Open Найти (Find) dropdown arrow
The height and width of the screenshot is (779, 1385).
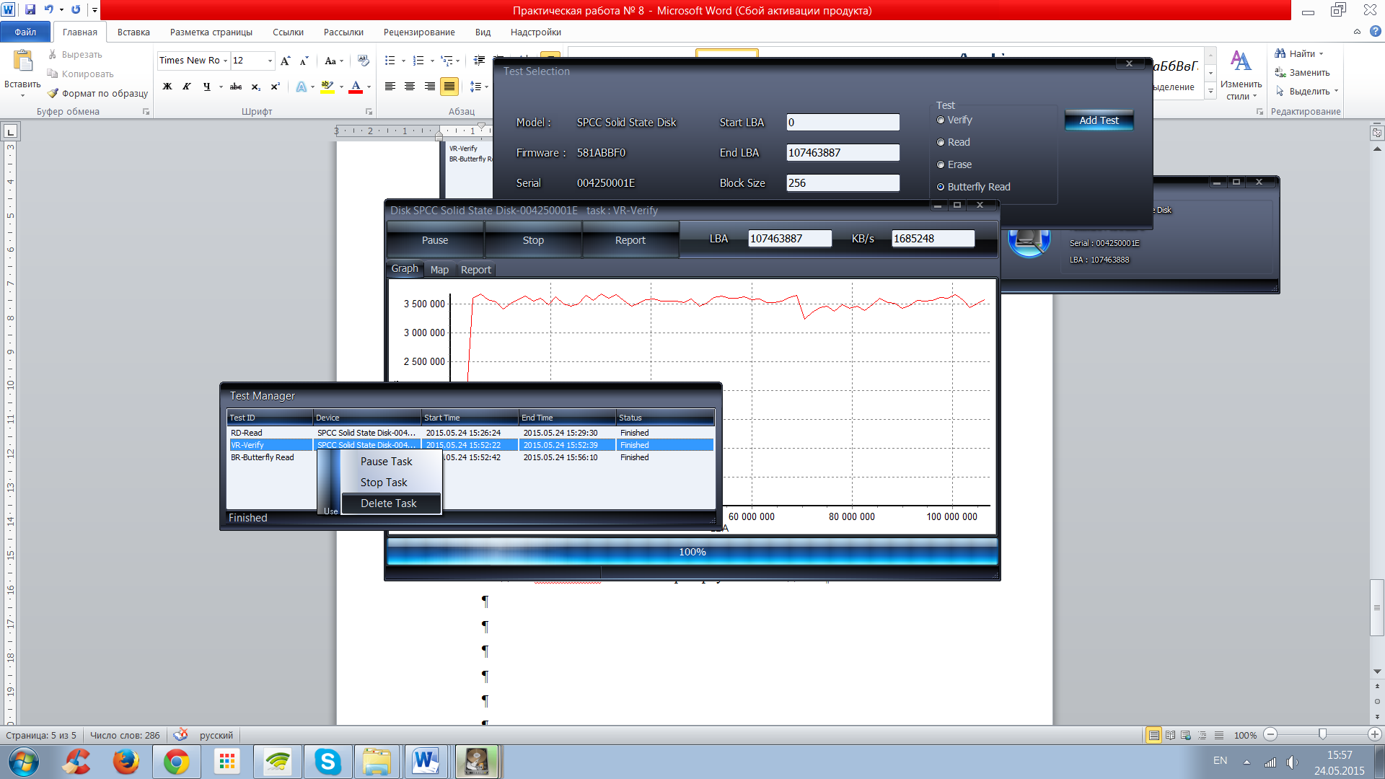point(1322,54)
